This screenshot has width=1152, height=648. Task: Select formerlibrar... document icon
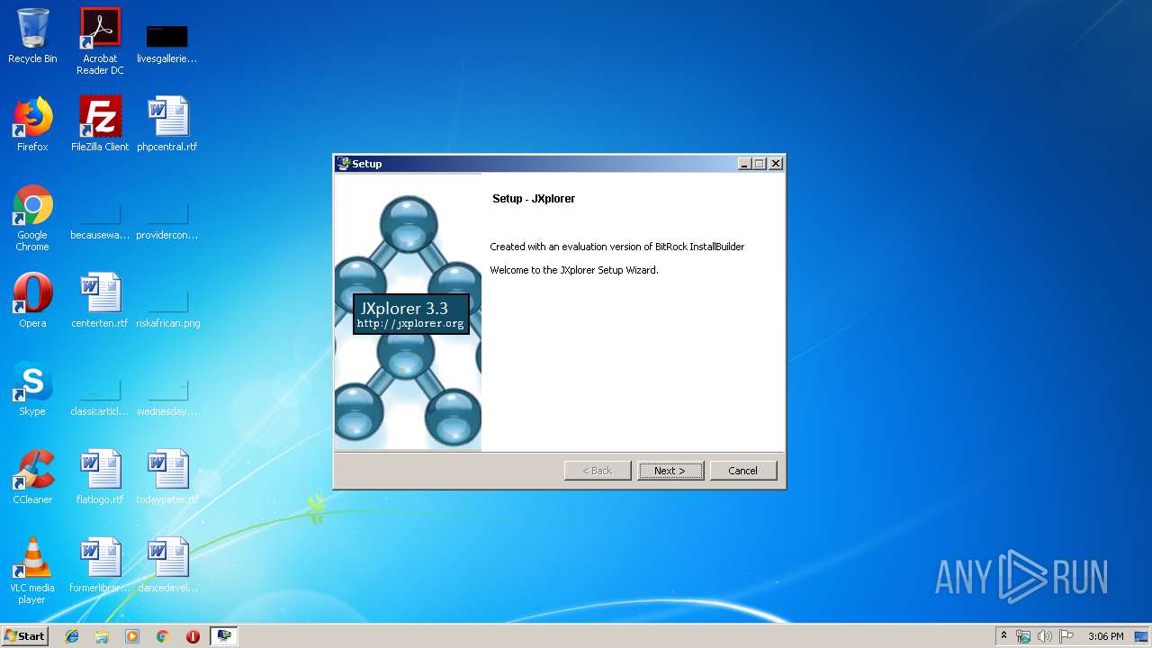coord(100,565)
